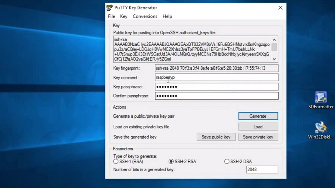Viewport: 335px width, 188px height.
Task: Open the SDFormatter desktop shortcut
Action: (x=321, y=101)
